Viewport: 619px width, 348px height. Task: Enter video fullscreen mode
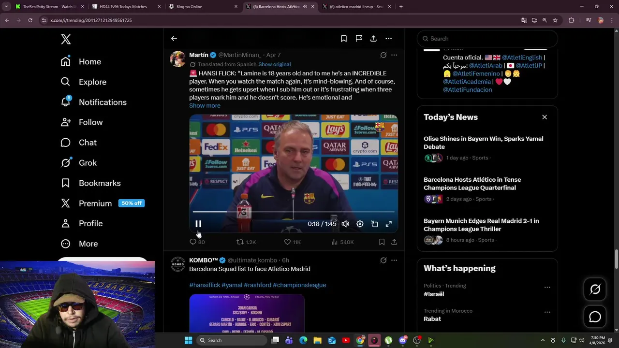[388, 224]
